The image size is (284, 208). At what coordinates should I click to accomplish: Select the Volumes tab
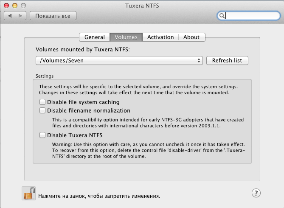pos(126,37)
